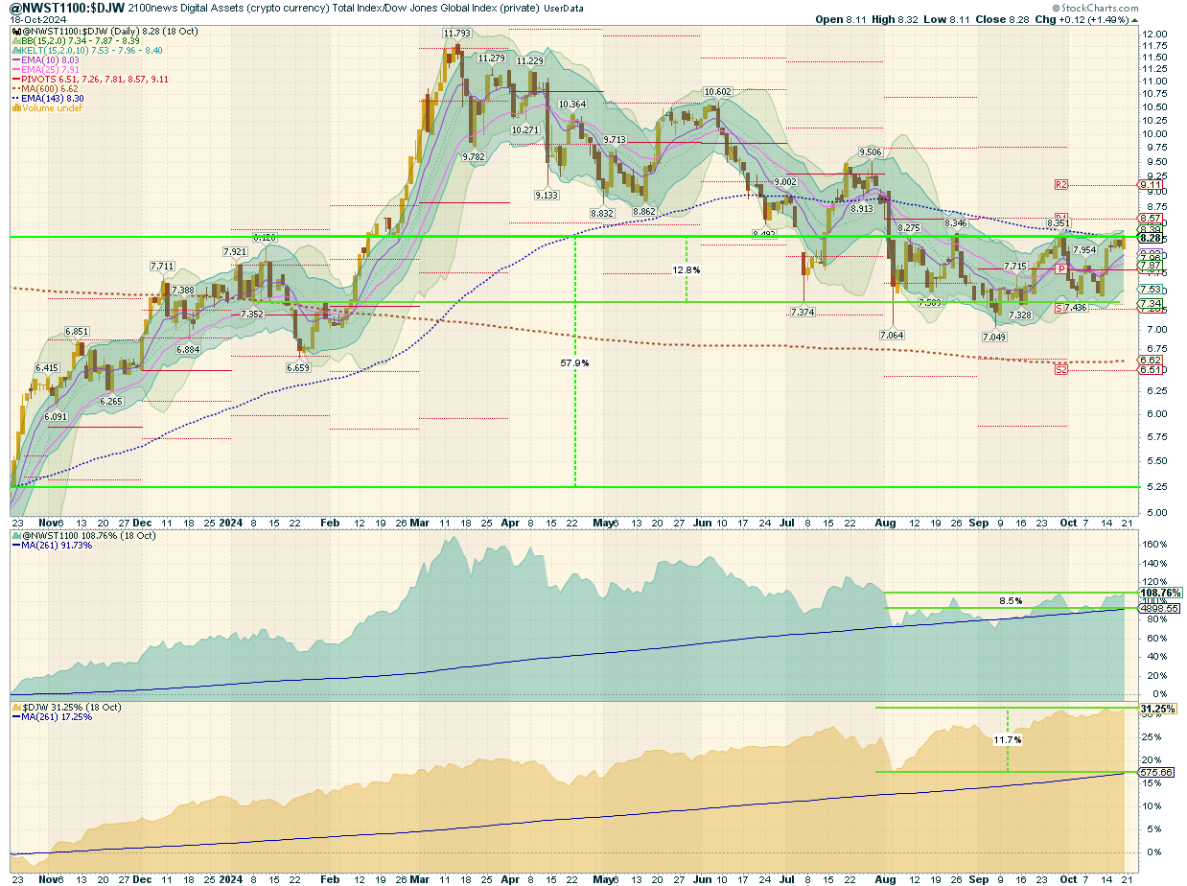Click the P pivot point marker
1187x886 pixels.
[x=1060, y=269]
